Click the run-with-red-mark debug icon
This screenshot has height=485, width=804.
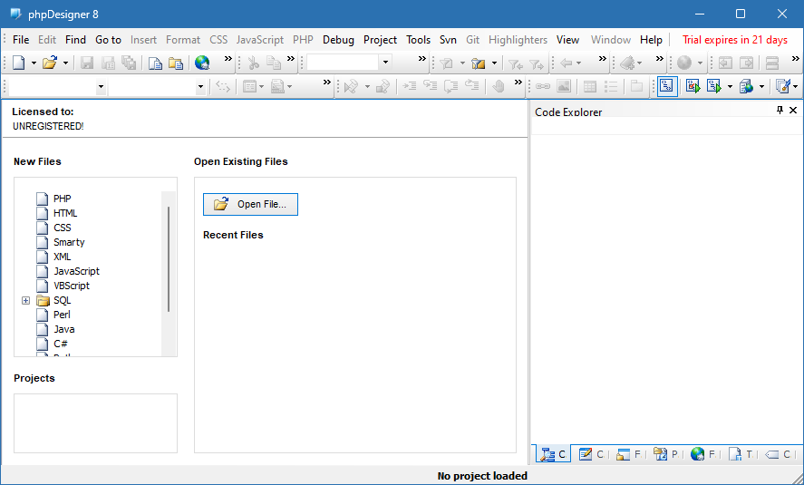coord(693,87)
